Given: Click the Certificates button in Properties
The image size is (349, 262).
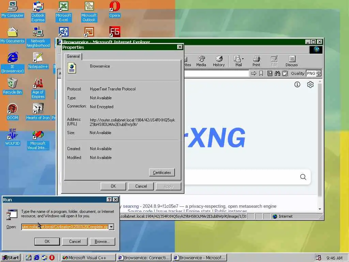Looking at the screenshot, I should [162, 172].
